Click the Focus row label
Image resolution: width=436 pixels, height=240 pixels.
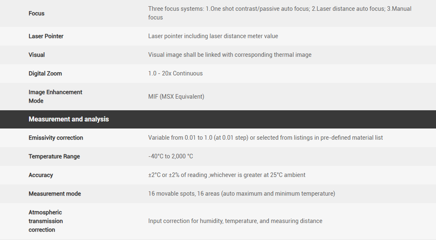37,13
